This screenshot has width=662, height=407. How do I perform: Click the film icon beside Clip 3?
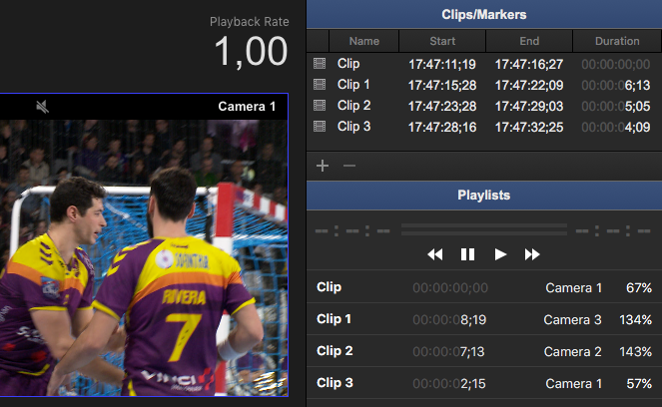coord(320,127)
